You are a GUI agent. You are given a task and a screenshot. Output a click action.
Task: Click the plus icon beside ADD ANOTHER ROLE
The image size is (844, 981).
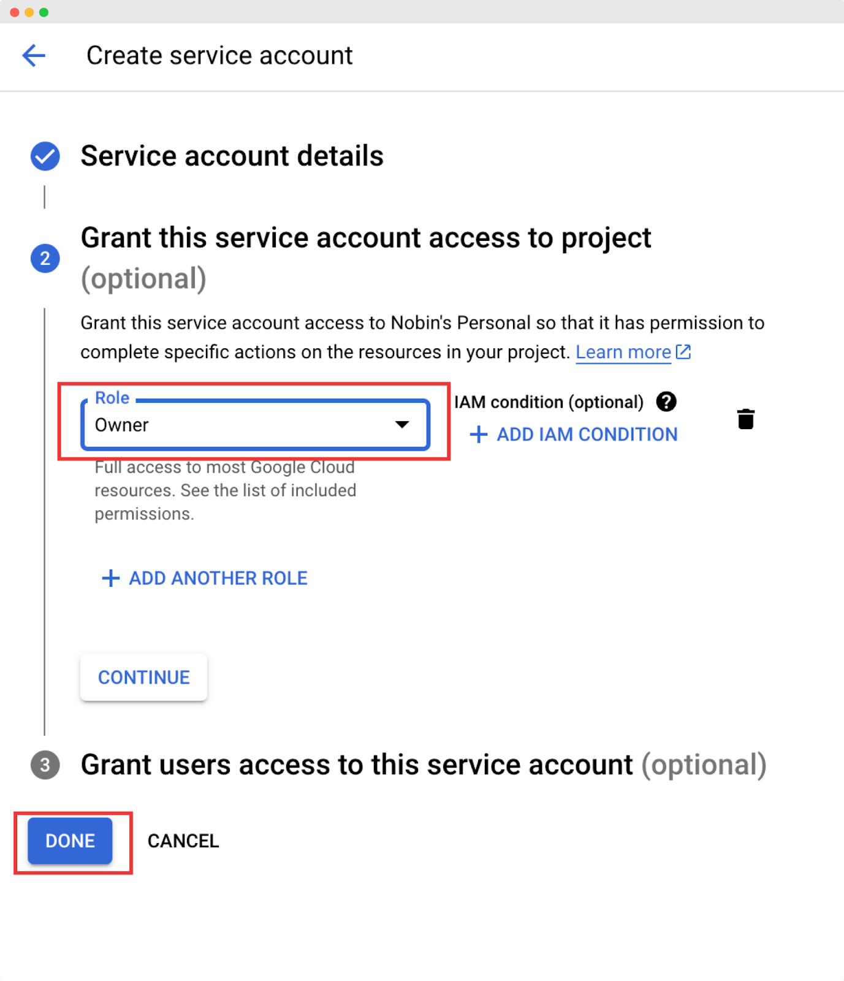pos(110,578)
